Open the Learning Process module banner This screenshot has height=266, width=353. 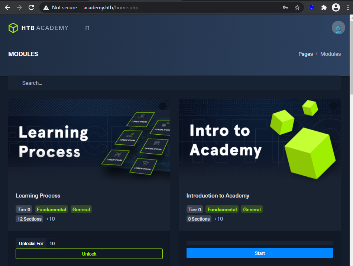point(89,142)
